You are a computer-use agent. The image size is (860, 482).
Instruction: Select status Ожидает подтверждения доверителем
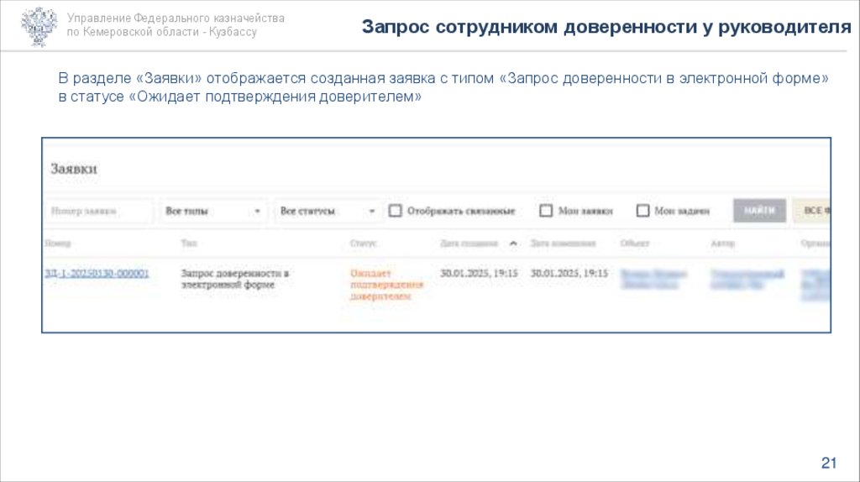[386, 285]
